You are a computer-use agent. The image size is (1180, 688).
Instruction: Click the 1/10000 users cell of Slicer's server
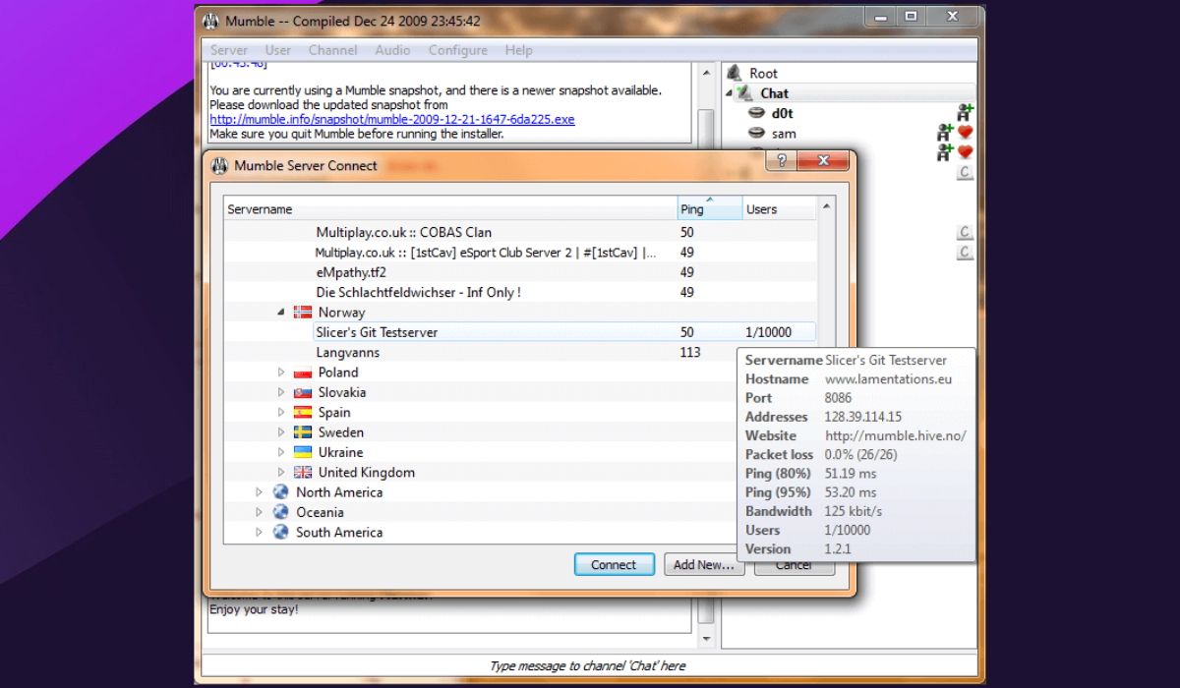point(768,332)
